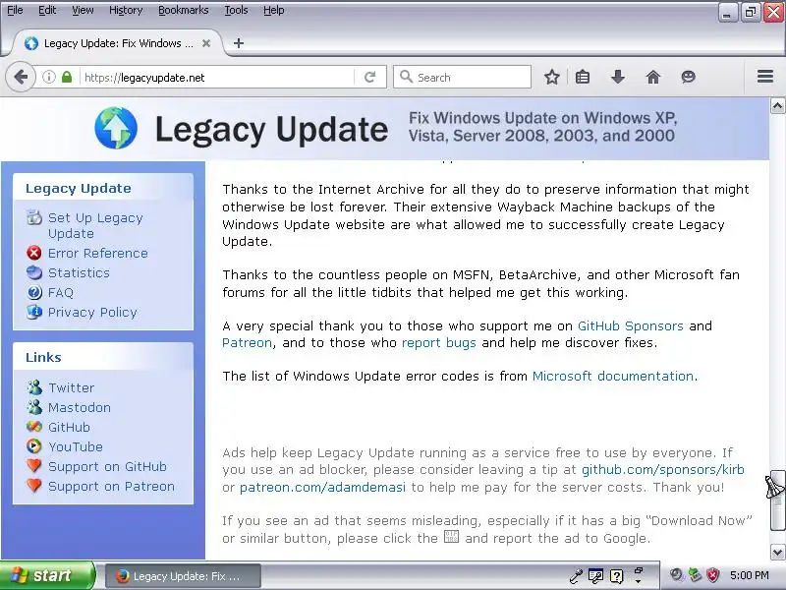Click the scrollbar up arrow

click(x=777, y=106)
